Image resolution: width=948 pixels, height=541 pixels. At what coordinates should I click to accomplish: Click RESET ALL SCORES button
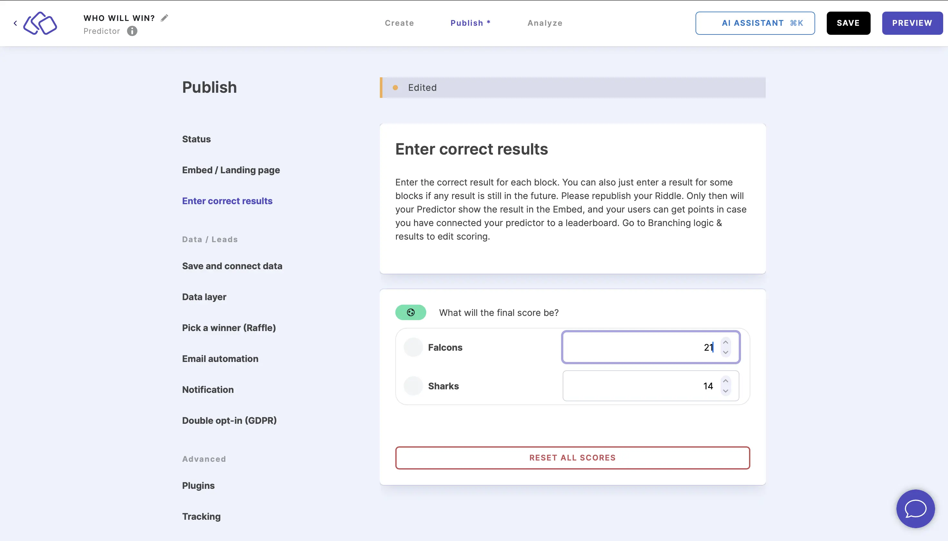572,458
